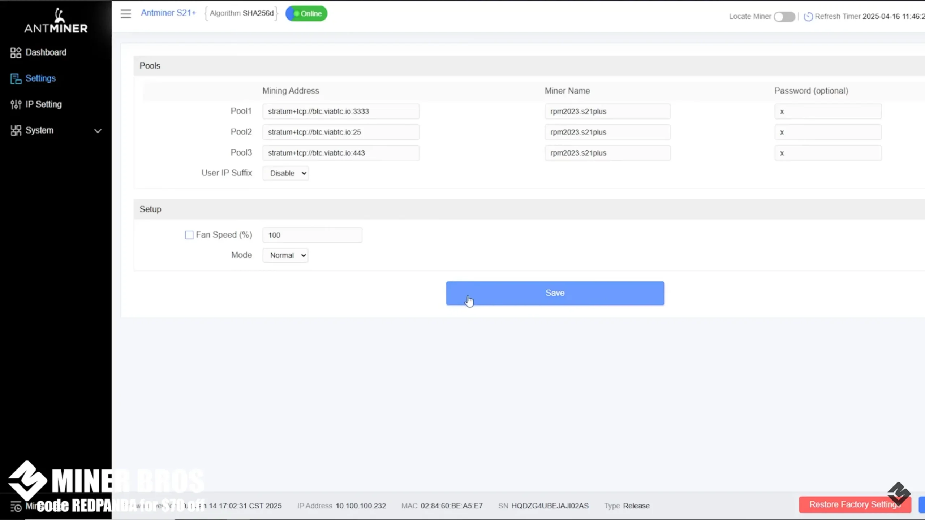Click the Mining Address column header
925x520 pixels.
point(291,91)
